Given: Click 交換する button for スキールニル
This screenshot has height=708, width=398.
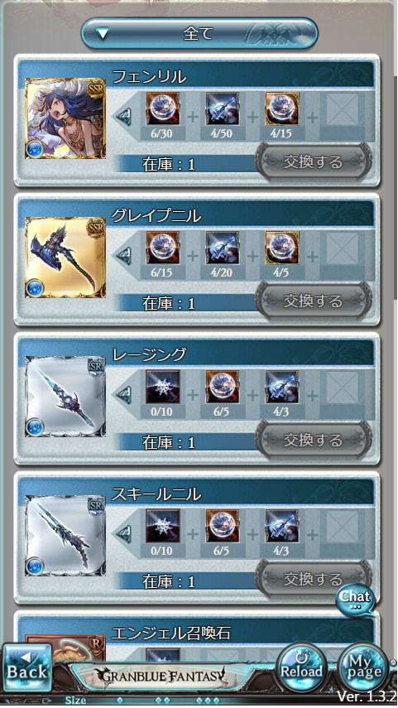Looking at the screenshot, I should coord(314,579).
